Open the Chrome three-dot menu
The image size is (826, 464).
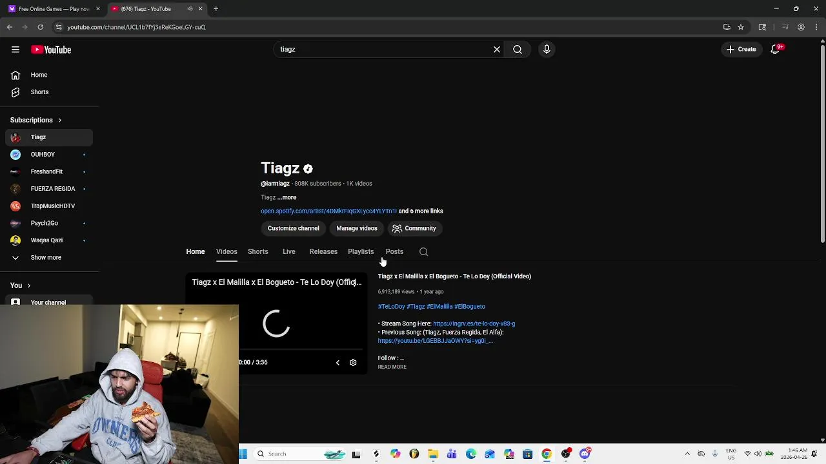point(816,27)
